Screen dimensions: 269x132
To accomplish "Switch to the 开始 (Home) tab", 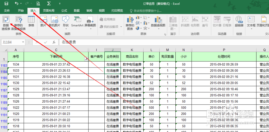I will coord(21,11).
